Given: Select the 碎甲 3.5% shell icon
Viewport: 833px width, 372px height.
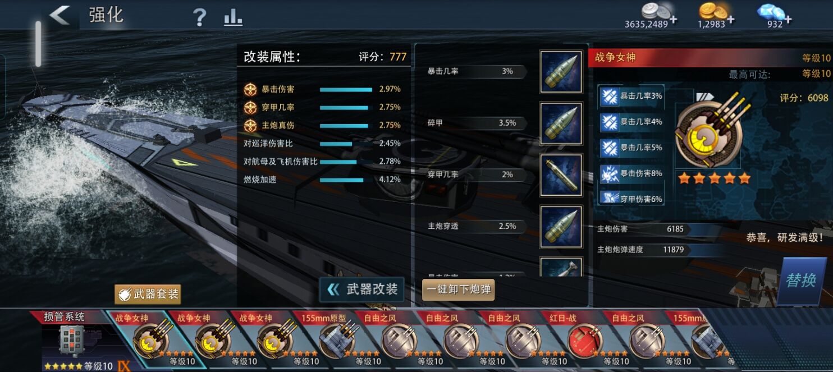Looking at the screenshot, I should (561, 123).
